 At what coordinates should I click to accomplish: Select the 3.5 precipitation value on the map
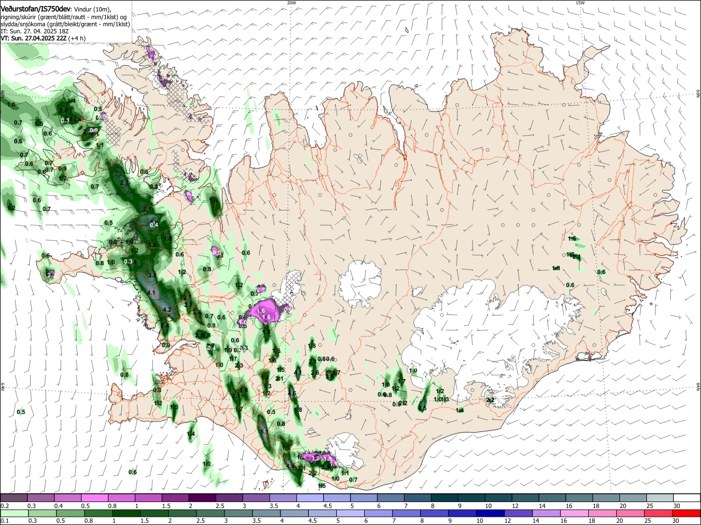(x=152, y=275)
